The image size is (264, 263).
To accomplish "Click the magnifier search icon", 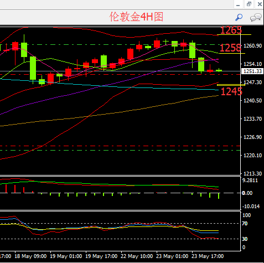I will [x=239, y=17].
